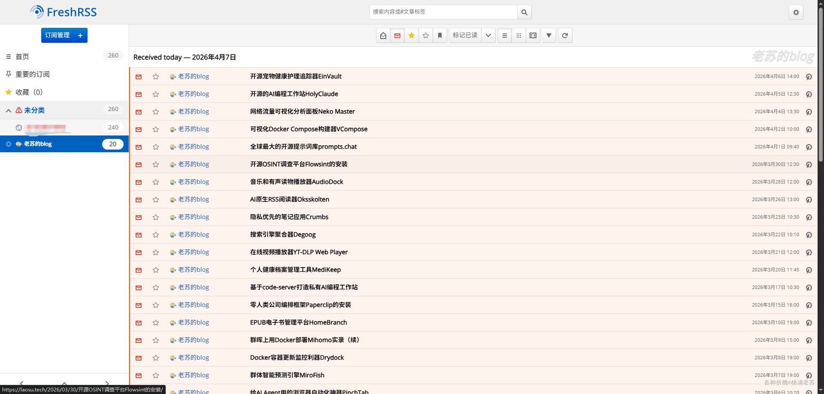The height and width of the screenshot is (394, 824).
Task: Open article 隐私优先的笔记应用Crumbs
Action: tap(289, 217)
